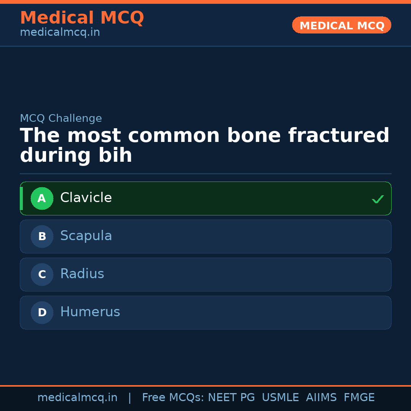411x411 pixels.
Task: Click FMGE in the footer
Action: click(359, 398)
